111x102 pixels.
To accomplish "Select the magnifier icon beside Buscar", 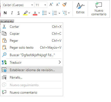I will [x=4, y=55].
